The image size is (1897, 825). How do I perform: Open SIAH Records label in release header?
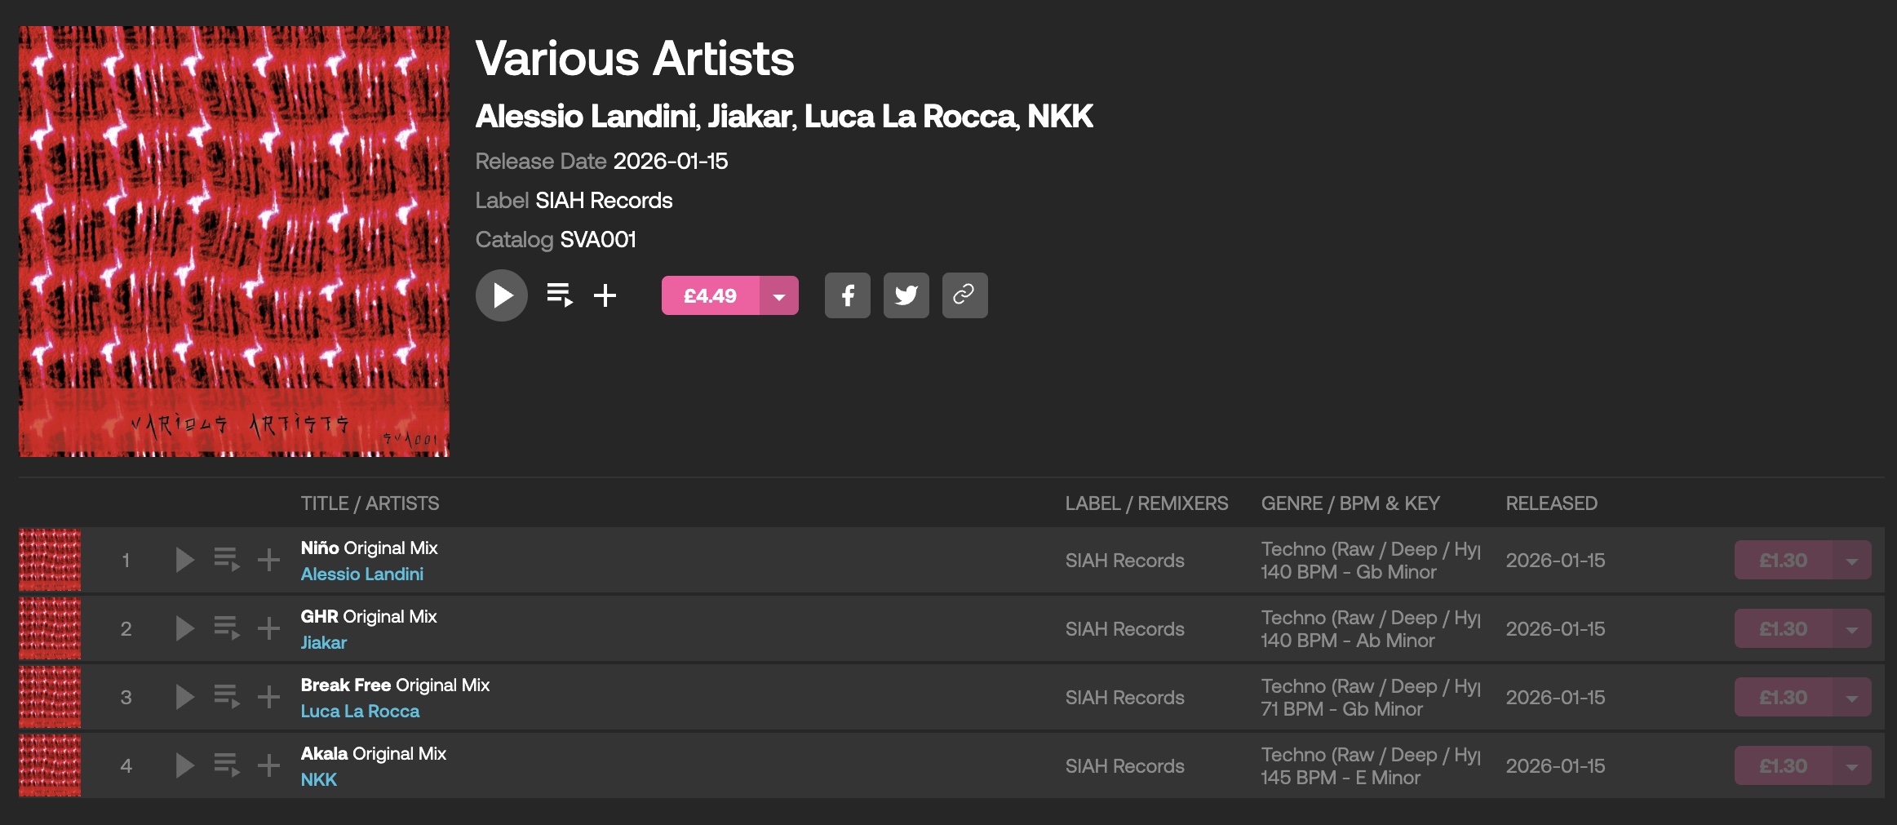tap(604, 201)
